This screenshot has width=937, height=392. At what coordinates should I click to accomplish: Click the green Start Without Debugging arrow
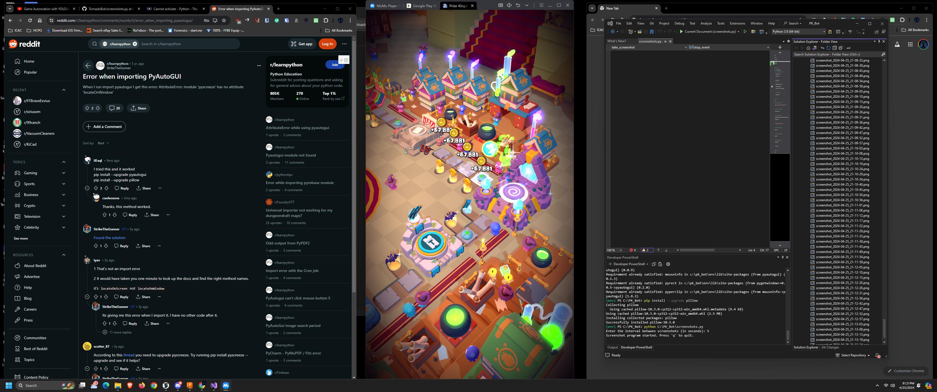pos(745,32)
